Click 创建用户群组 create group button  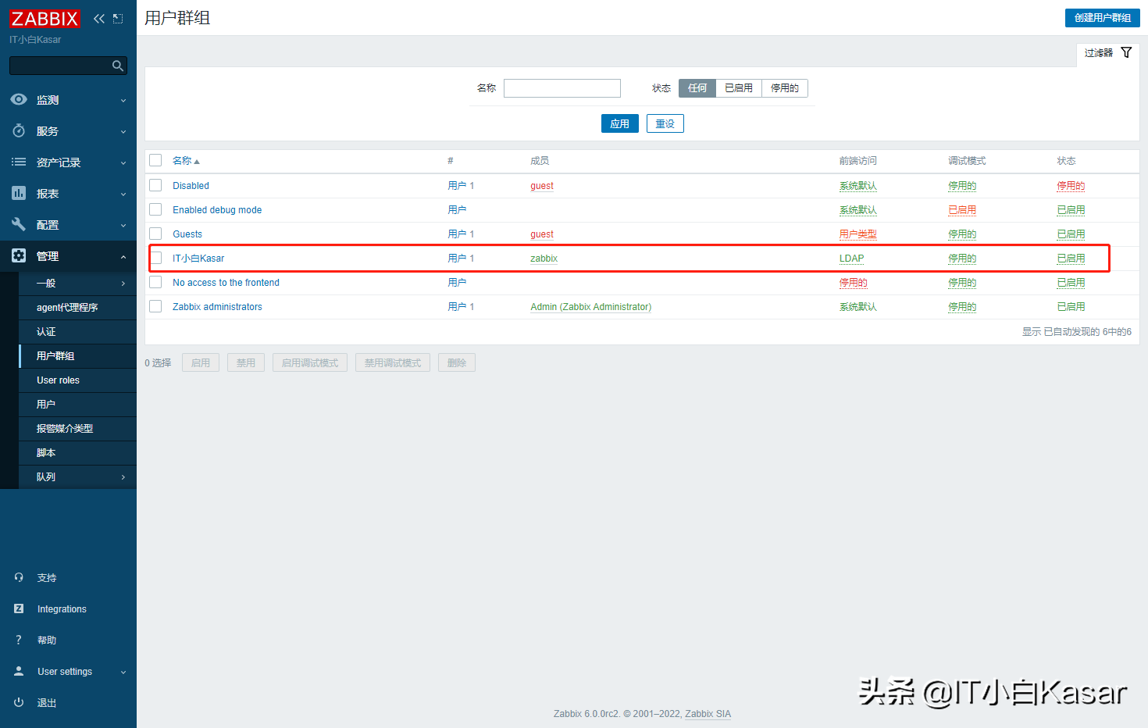click(1102, 18)
